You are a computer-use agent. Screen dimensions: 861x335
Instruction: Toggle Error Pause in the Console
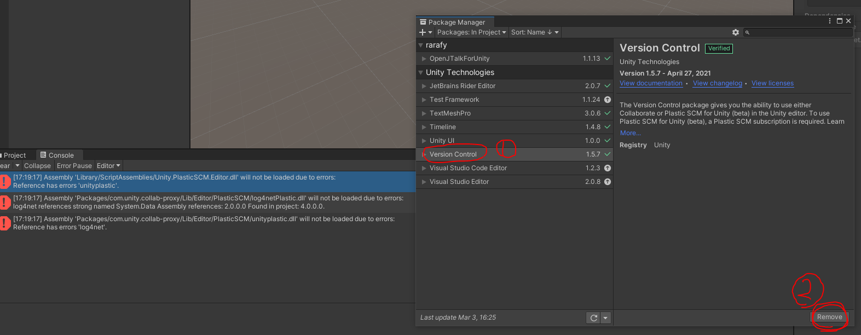coord(74,166)
